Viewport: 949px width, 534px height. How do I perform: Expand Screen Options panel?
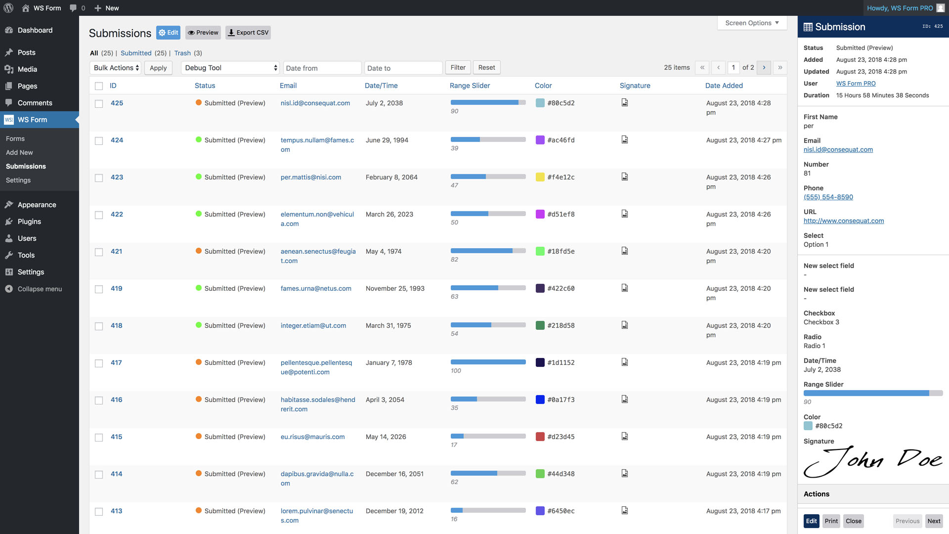point(752,23)
